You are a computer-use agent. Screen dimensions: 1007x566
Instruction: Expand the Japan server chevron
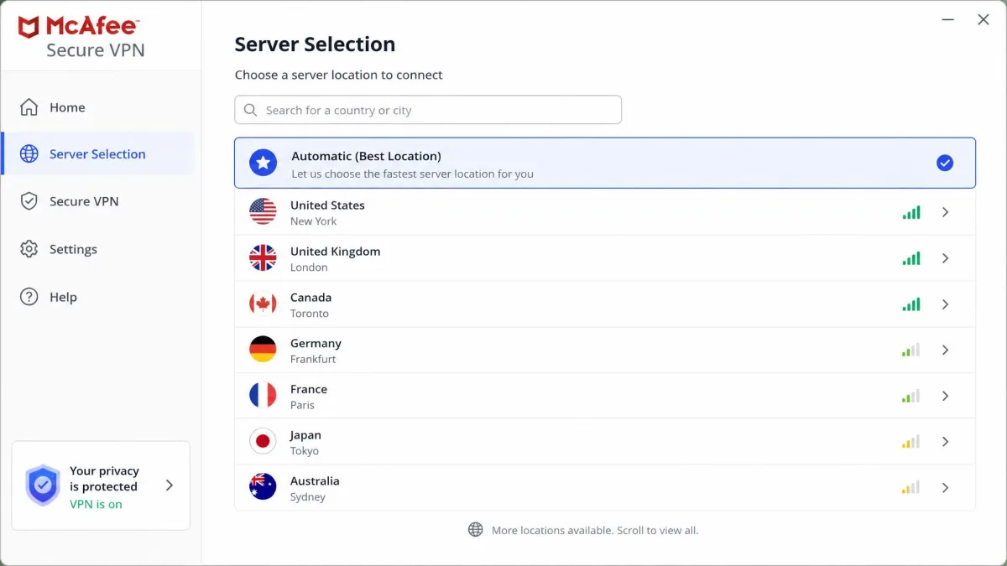coord(945,442)
